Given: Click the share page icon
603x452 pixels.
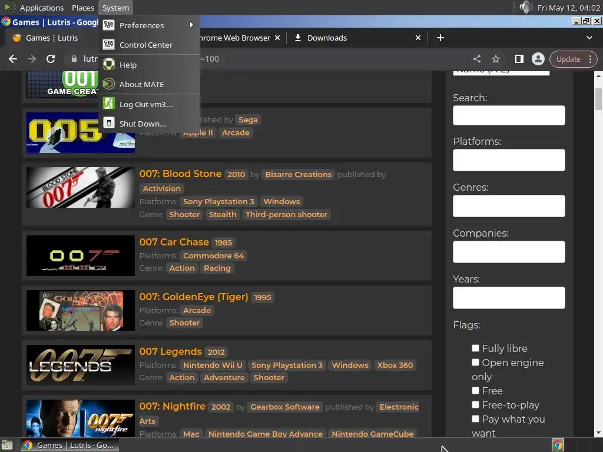Looking at the screenshot, I should click(x=477, y=59).
